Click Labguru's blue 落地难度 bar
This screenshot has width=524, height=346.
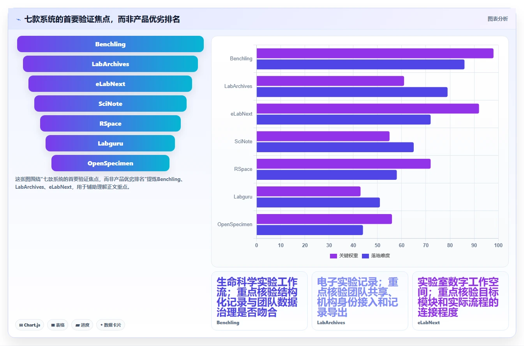point(318,202)
